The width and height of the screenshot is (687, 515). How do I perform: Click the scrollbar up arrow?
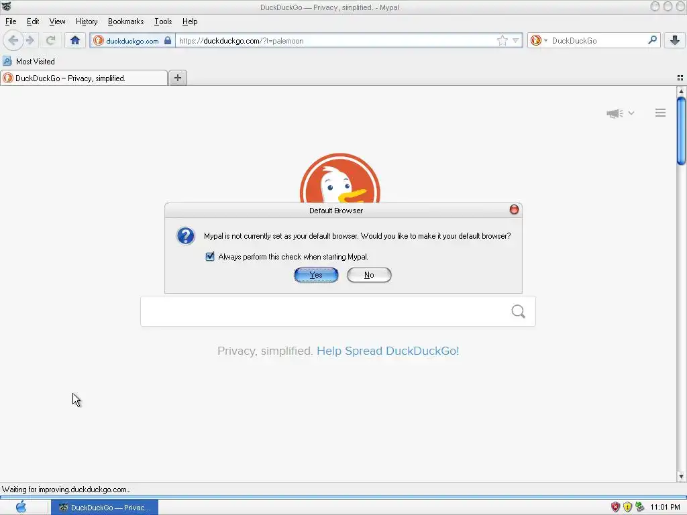point(681,91)
